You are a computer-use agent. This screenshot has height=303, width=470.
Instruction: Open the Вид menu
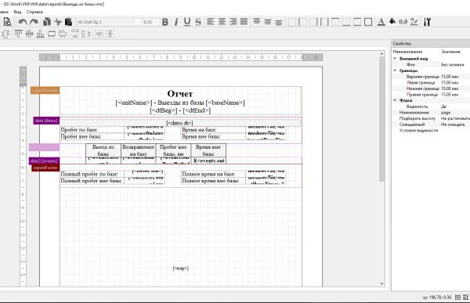pyautogui.click(x=17, y=12)
